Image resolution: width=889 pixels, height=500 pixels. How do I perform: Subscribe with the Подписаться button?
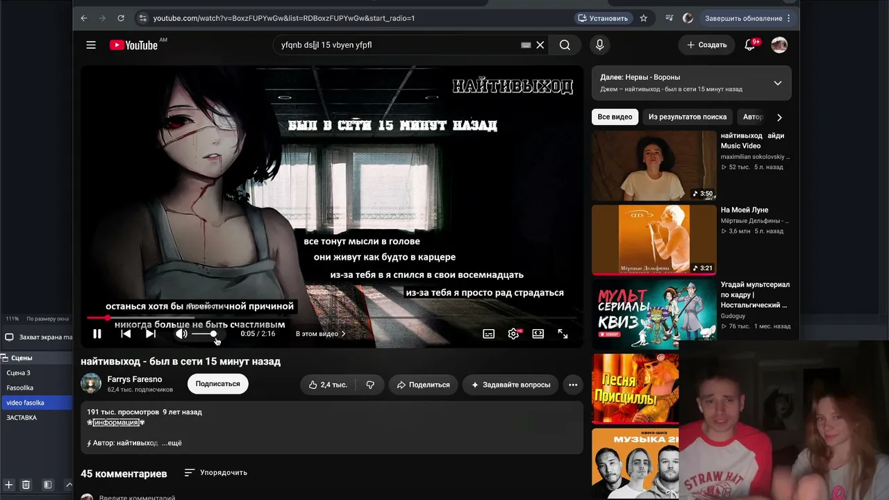pos(217,384)
